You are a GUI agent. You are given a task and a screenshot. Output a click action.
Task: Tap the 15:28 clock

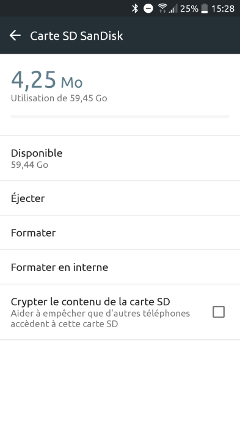coord(223,9)
